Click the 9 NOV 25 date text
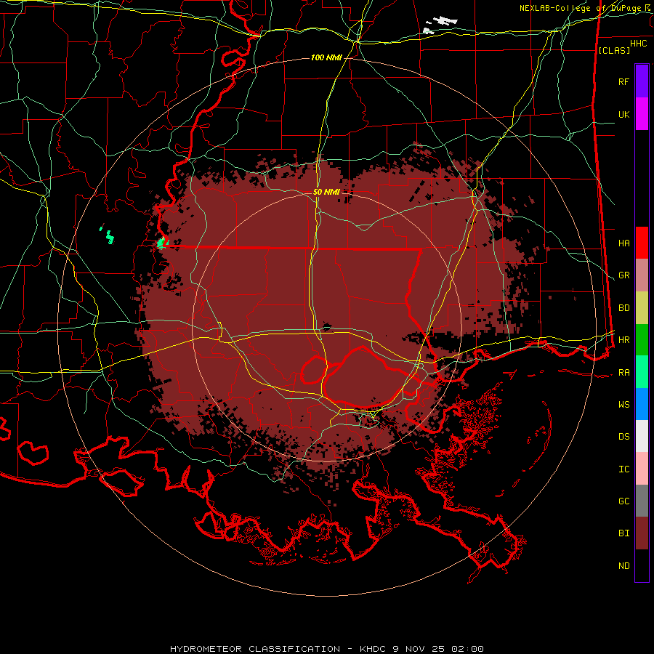The width and height of the screenshot is (654, 654). pos(419,649)
